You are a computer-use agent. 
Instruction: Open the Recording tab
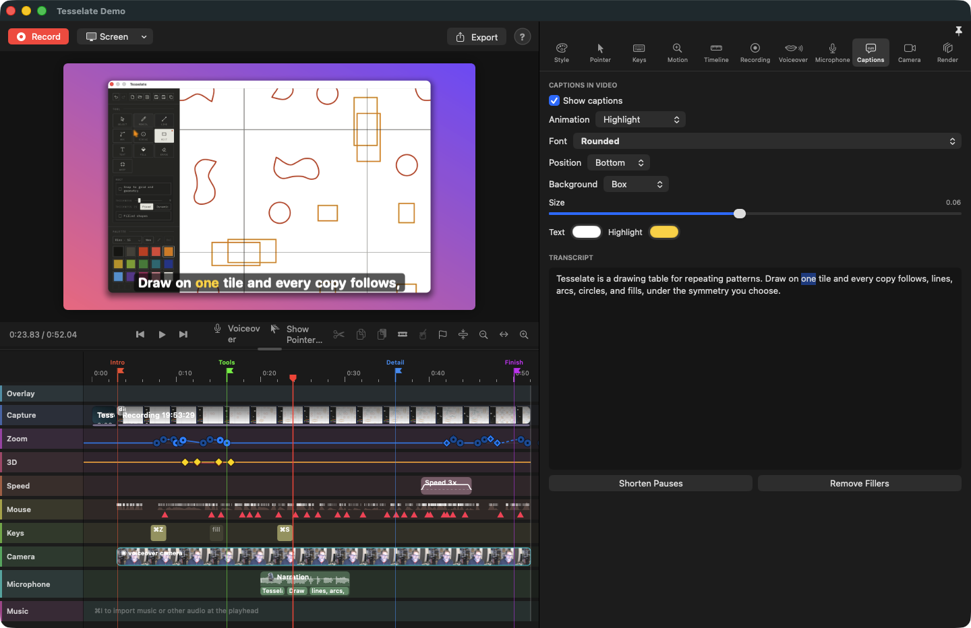[x=755, y=53]
